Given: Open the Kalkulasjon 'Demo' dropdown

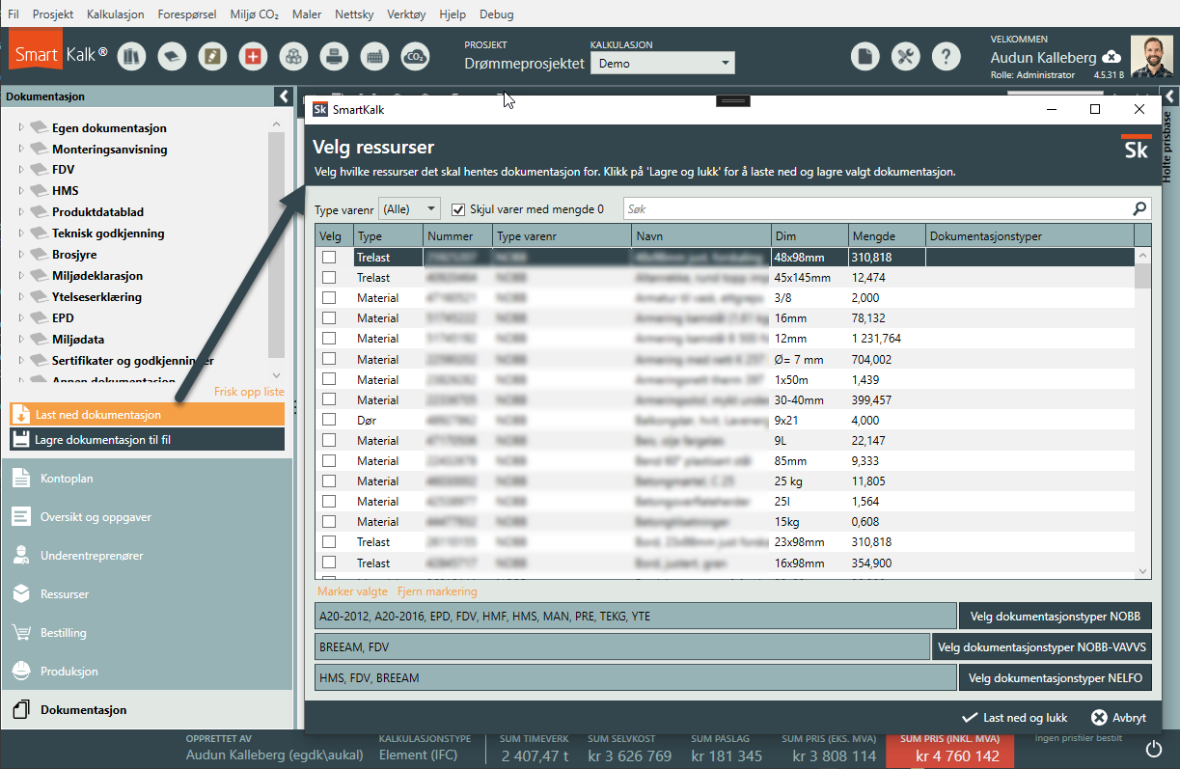Looking at the screenshot, I should (662, 64).
